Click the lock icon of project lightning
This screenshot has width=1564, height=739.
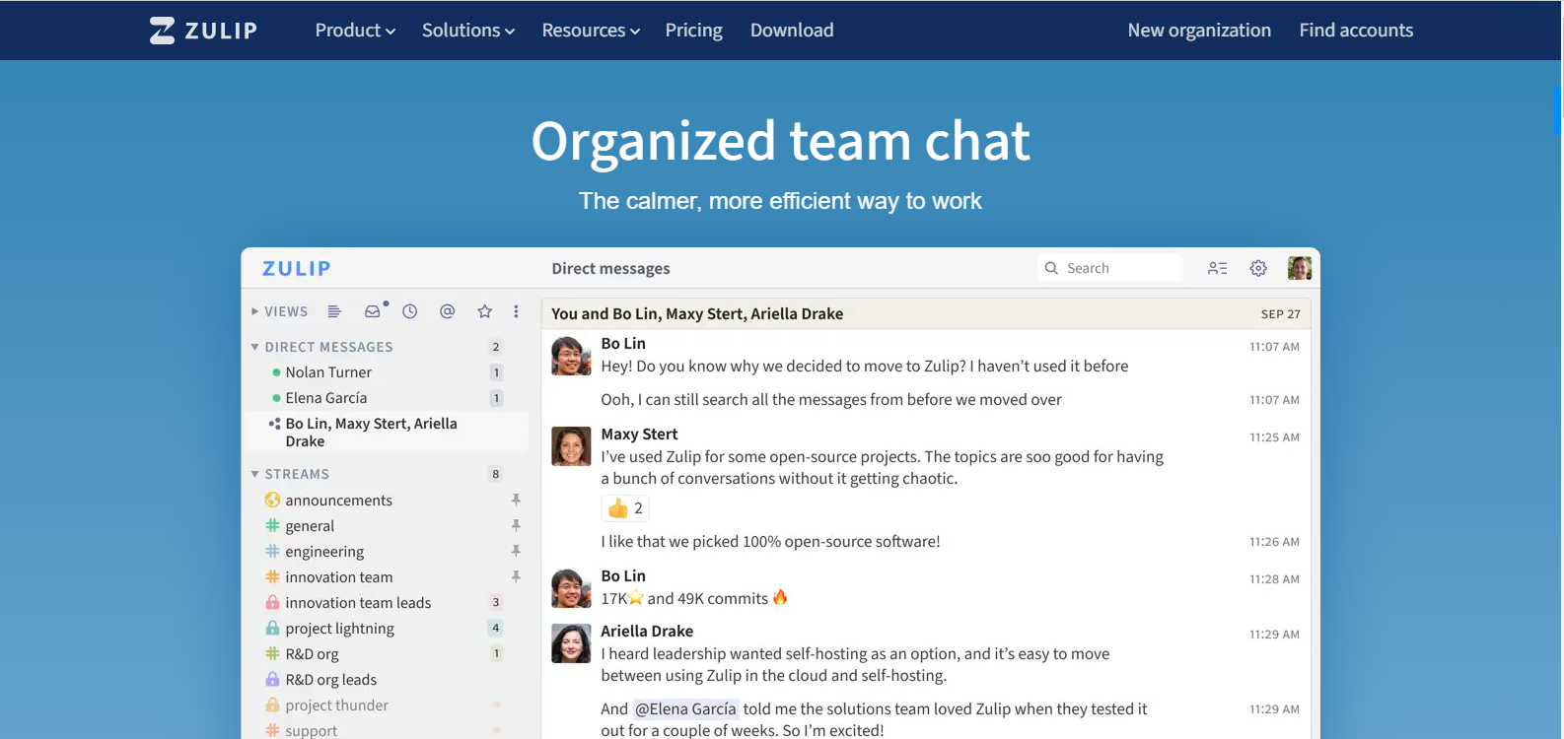273,628
